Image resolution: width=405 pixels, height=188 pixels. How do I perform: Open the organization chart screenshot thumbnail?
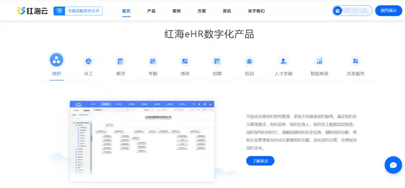click(x=142, y=141)
